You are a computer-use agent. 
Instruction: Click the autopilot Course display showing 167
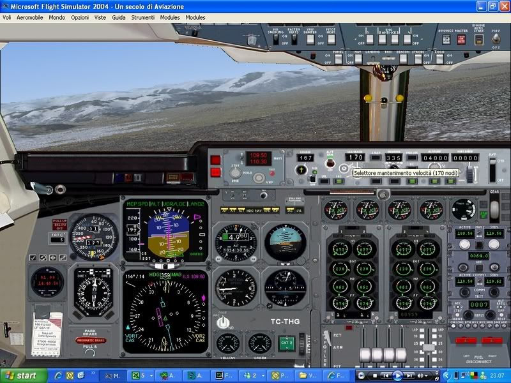305,158
